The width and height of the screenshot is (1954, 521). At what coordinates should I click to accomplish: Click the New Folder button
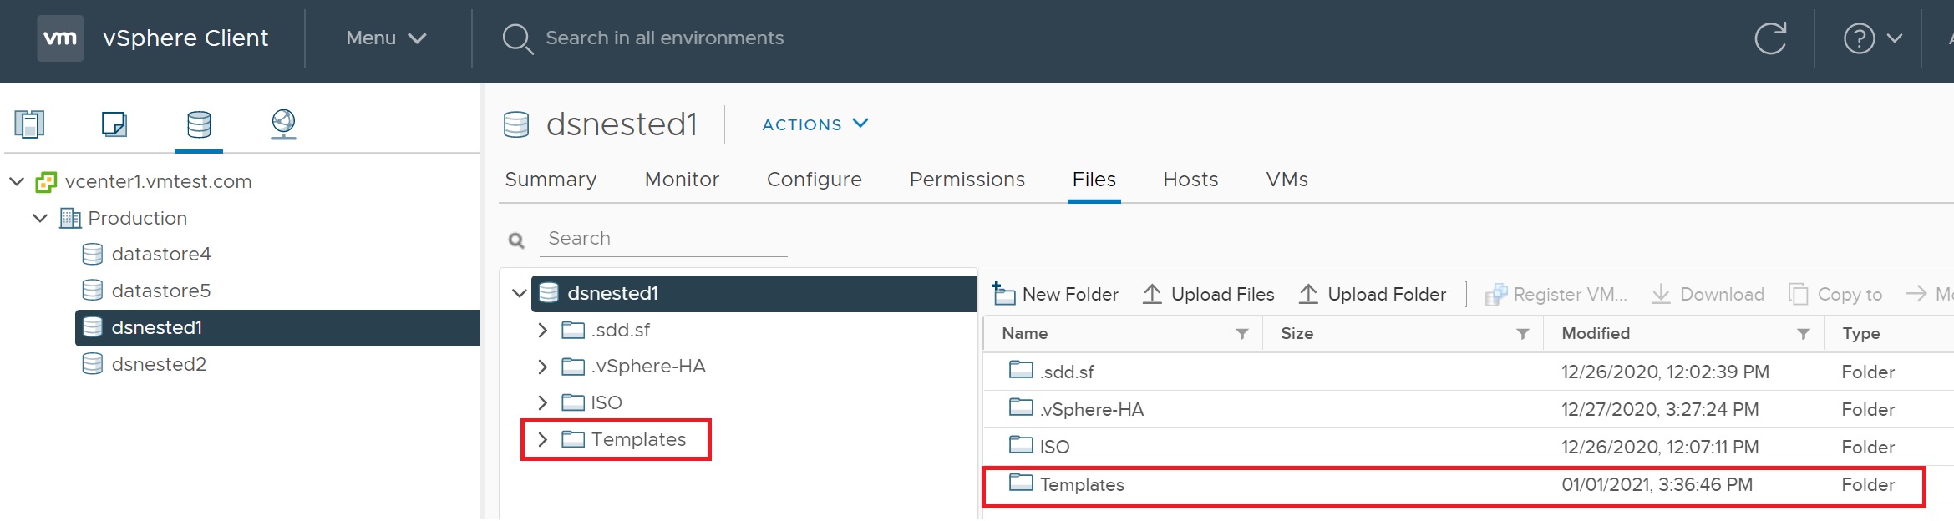(x=1056, y=295)
